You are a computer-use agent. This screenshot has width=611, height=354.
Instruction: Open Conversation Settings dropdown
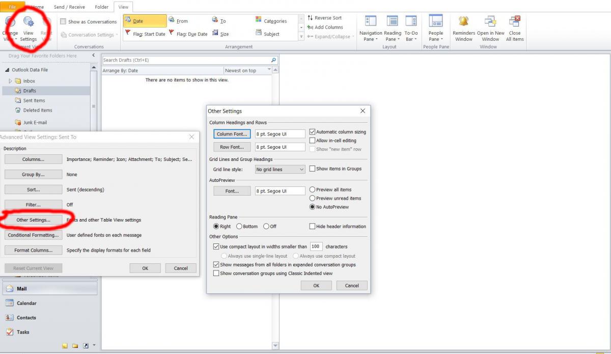90,35
